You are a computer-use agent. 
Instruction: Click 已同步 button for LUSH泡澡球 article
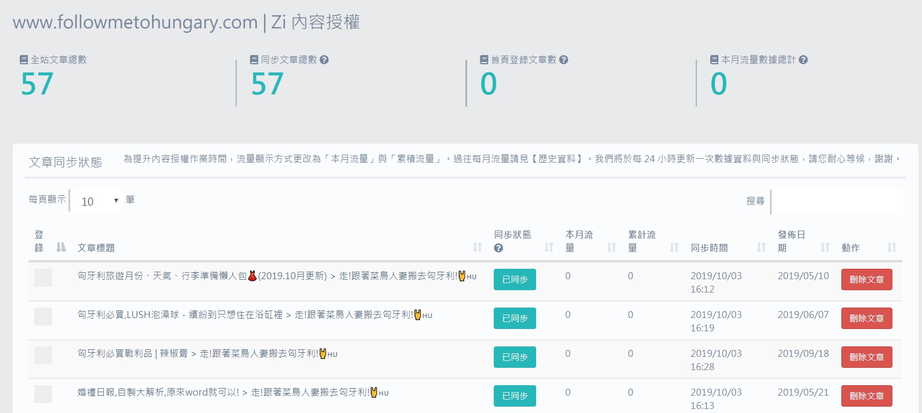tap(515, 318)
